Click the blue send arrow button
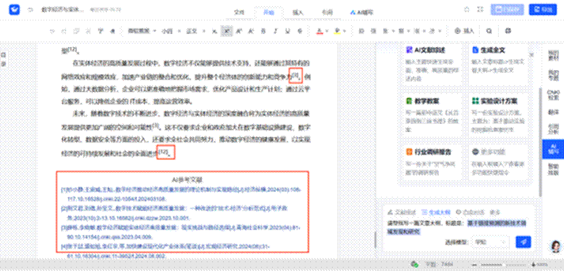The width and height of the screenshot is (564, 271). click(523, 242)
